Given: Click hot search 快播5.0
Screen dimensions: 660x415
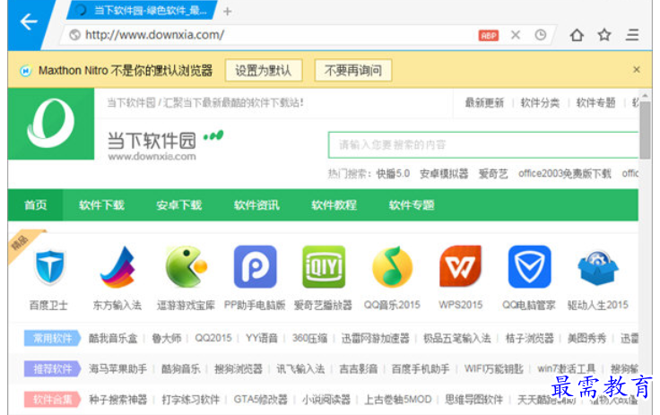Looking at the screenshot, I should pyautogui.click(x=393, y=173).
